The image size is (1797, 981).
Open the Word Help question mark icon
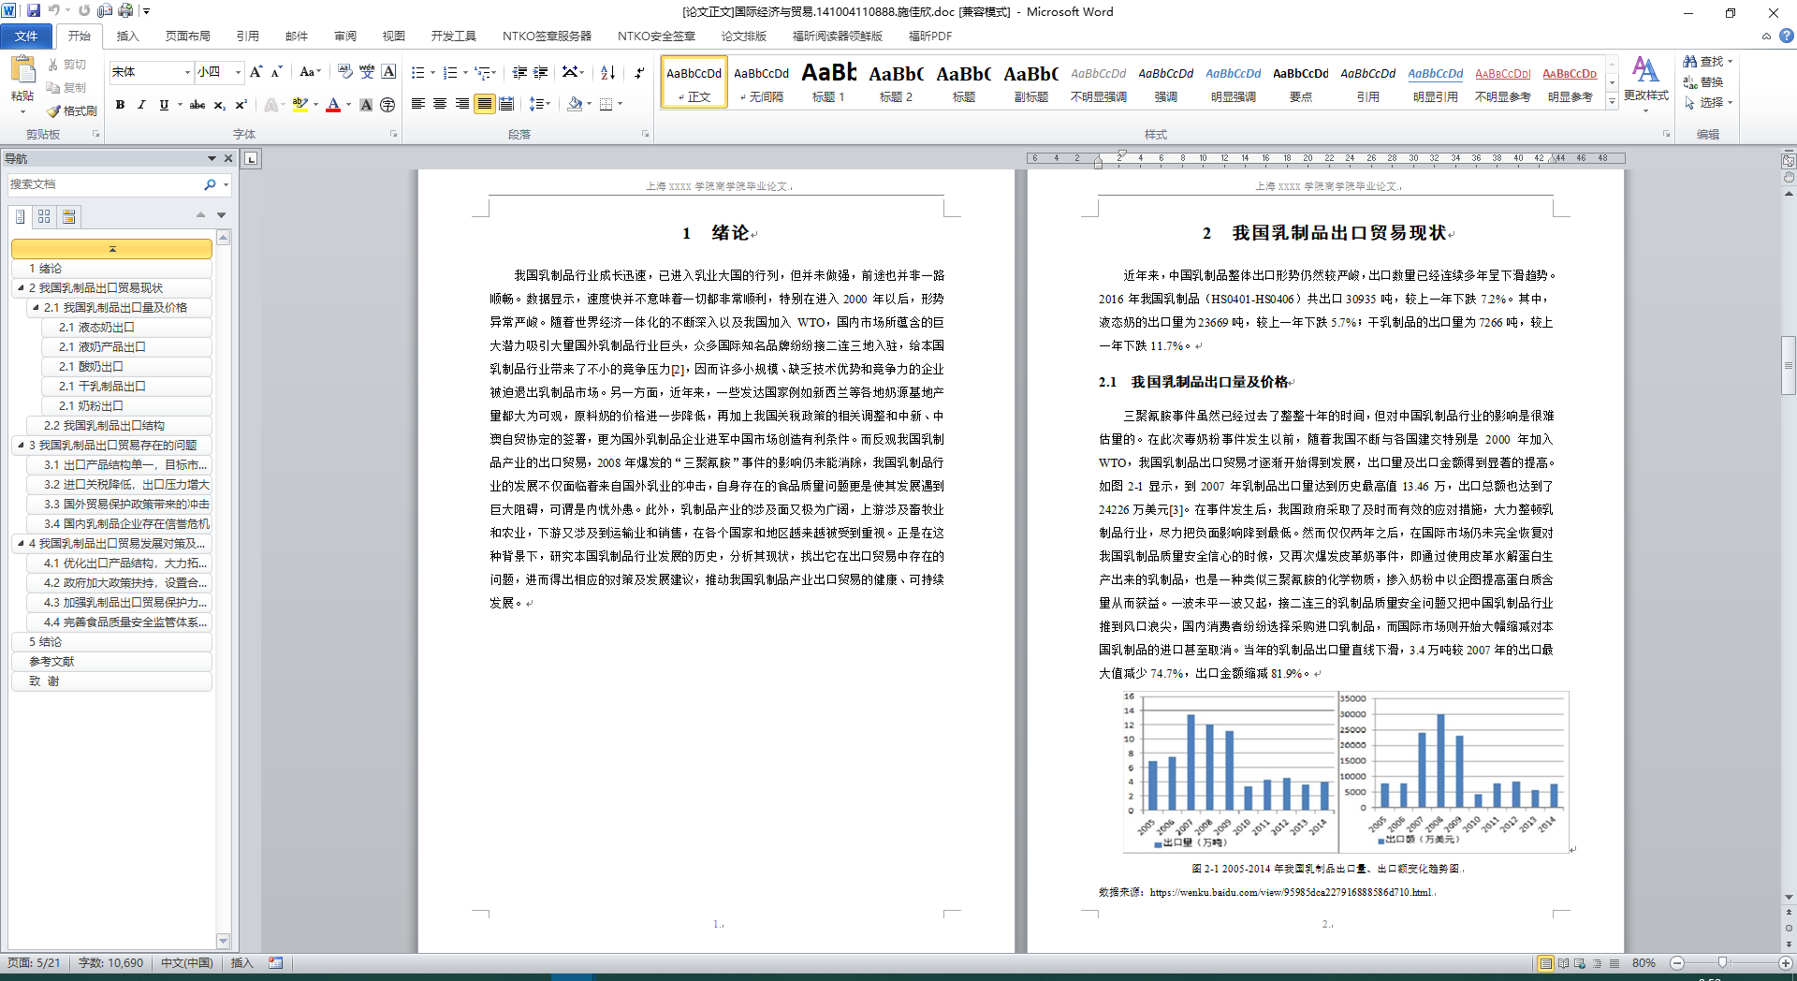tap(1786, 36)
